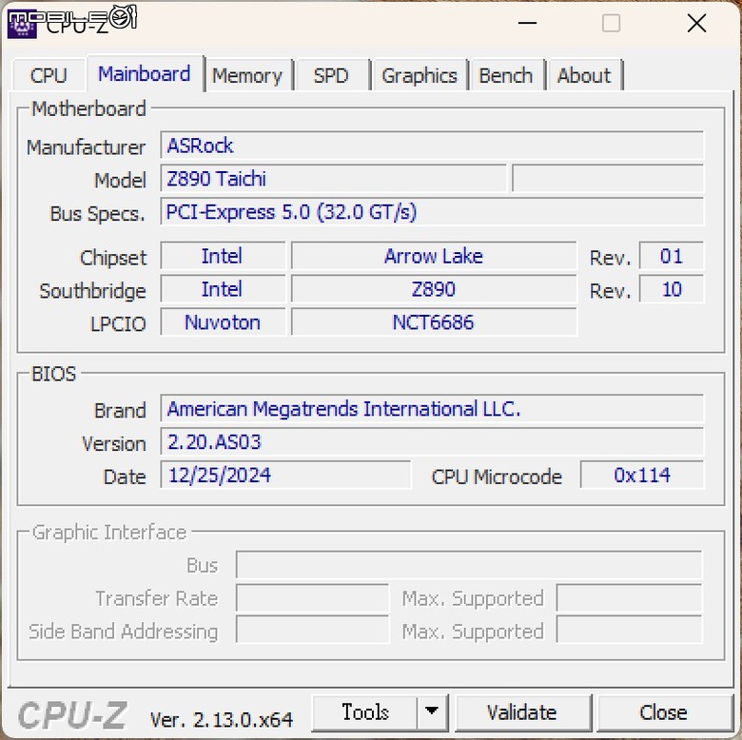This screenshot has height=740, width=742.
Task: Click the CPU-Z app icon in title bar
Action: point(22,26)
